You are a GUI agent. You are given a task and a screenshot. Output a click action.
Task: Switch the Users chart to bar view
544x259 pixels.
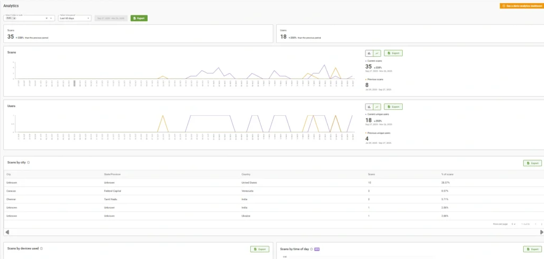369,107
